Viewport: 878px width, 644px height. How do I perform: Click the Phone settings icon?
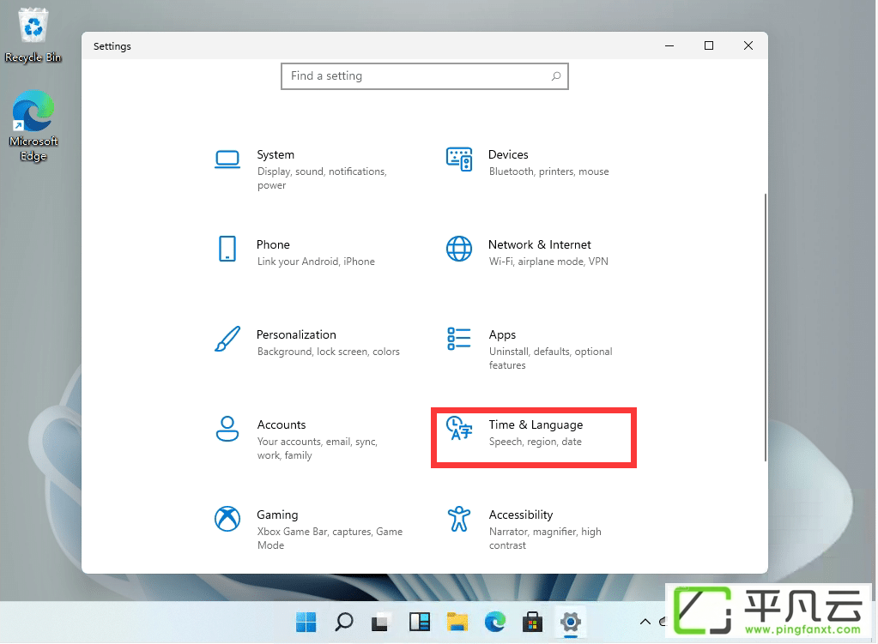(x=227, y=249)
